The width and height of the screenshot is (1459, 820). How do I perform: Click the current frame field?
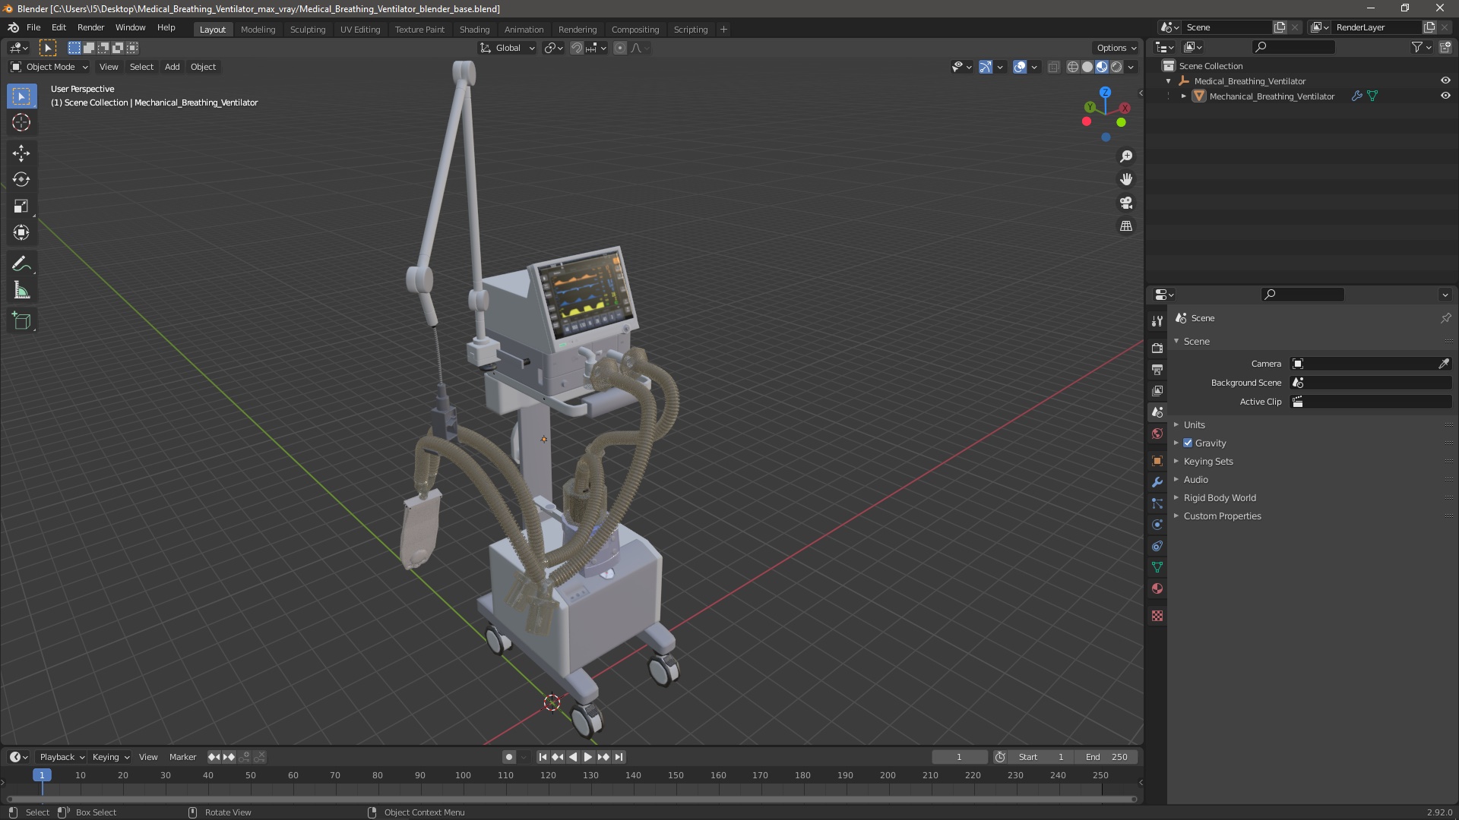959,757
